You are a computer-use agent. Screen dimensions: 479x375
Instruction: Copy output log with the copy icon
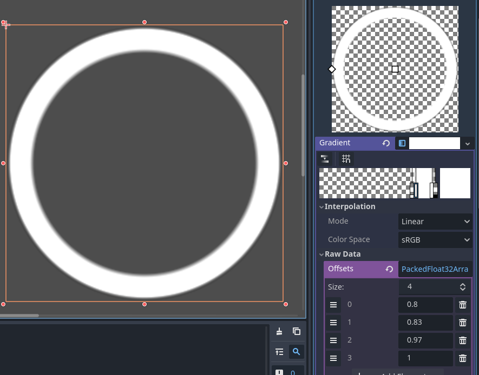point(296,331)
